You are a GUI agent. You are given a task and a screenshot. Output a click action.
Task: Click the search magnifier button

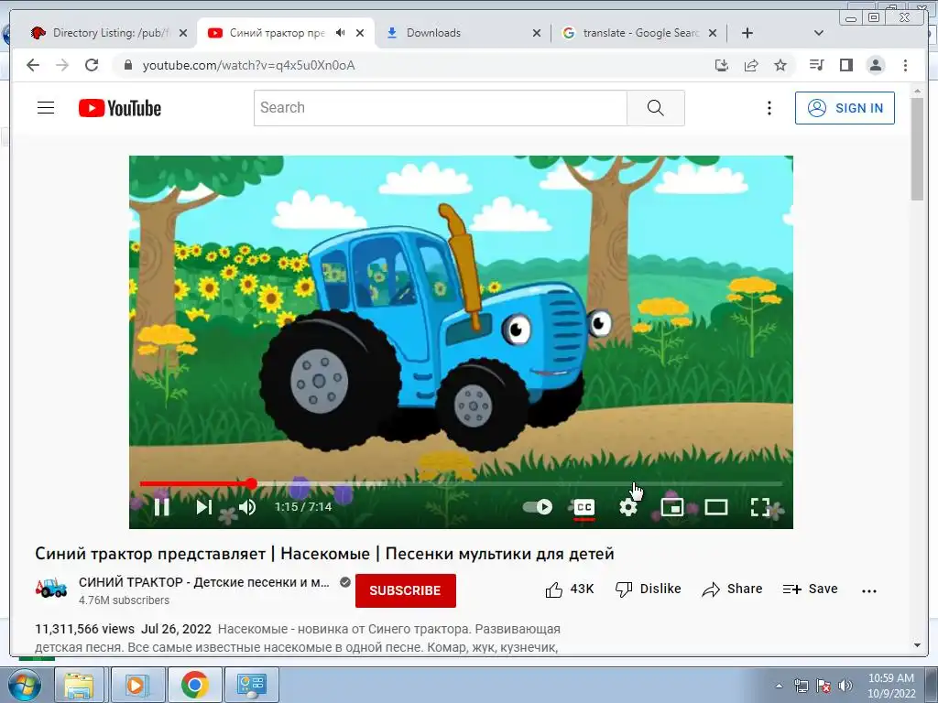656,108
